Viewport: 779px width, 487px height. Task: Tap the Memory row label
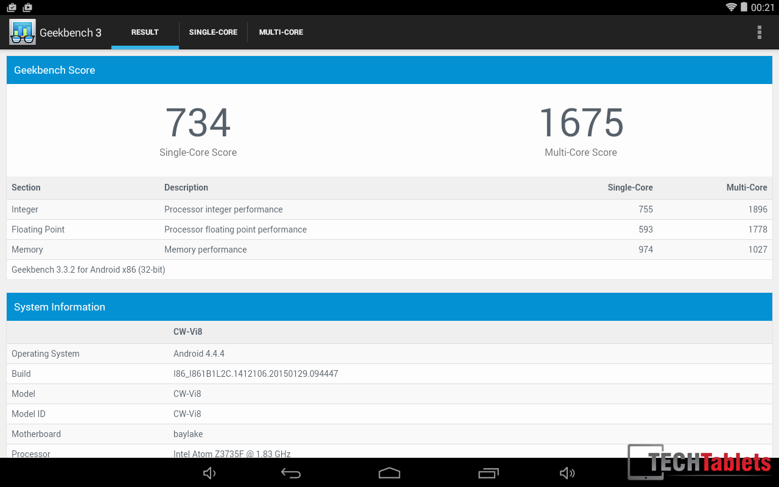[x=27, y=250]
